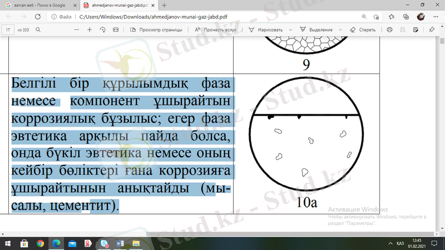Close the ahmedjanov PDF tab

(153, 6)
